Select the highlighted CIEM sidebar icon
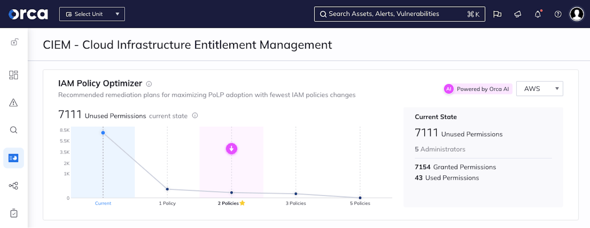The width and height of the screenshot is (590, 228). pos(14,158)
